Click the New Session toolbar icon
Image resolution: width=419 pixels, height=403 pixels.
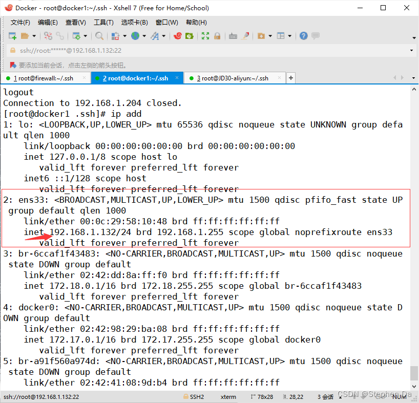[x=12, y=36]
